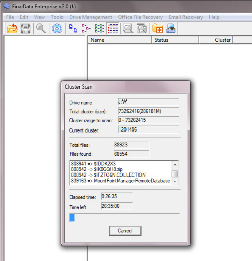Screen dimensions: 252x261
Task: Open the Tools menu
Action: [x=57, y=17]
